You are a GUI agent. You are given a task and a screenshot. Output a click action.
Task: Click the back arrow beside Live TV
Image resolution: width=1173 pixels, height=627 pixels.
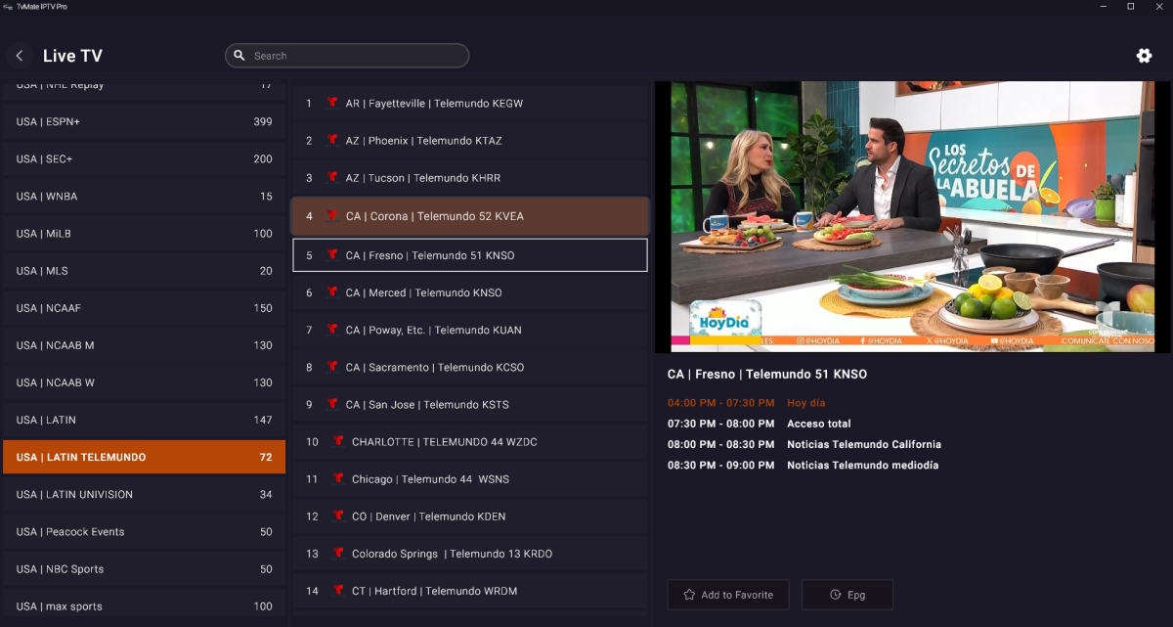20,56
